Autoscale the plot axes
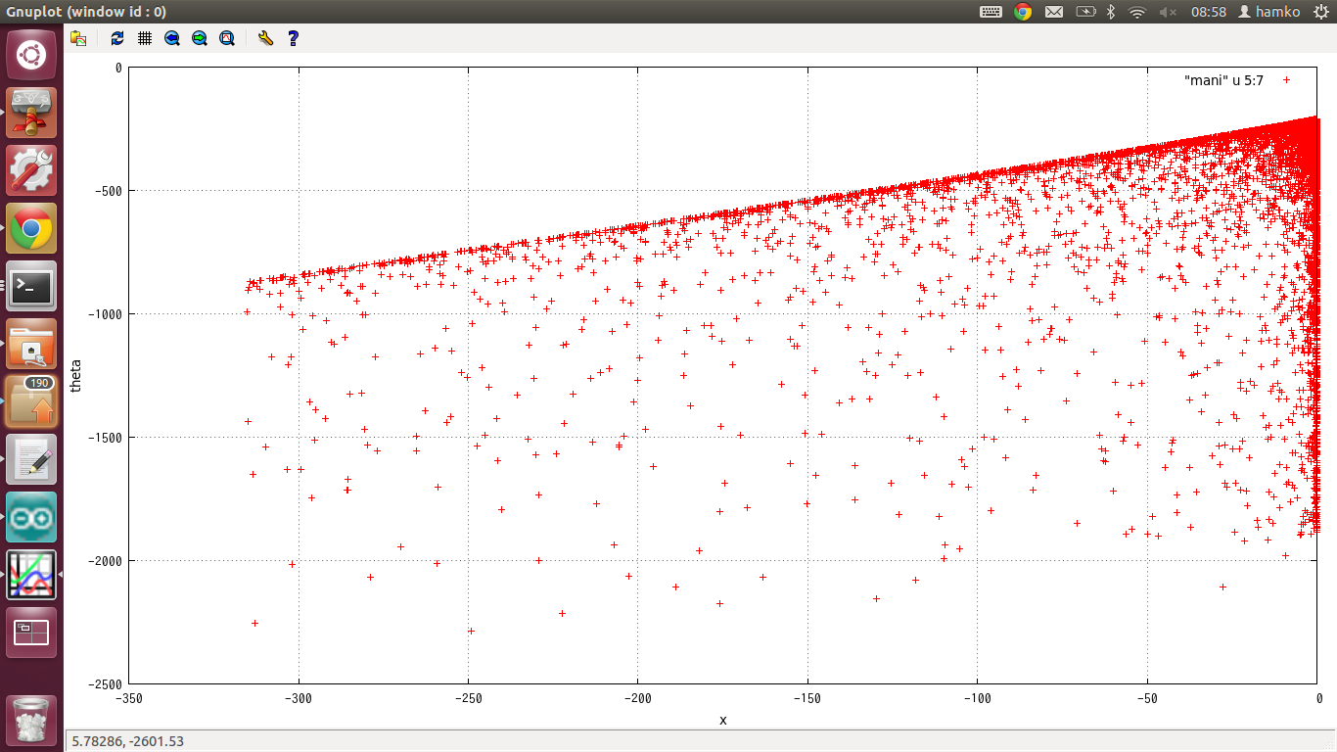 [227, 38]
